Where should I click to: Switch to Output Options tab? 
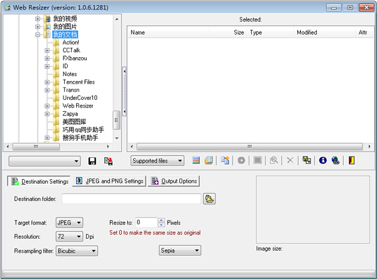tap(173, 182)
